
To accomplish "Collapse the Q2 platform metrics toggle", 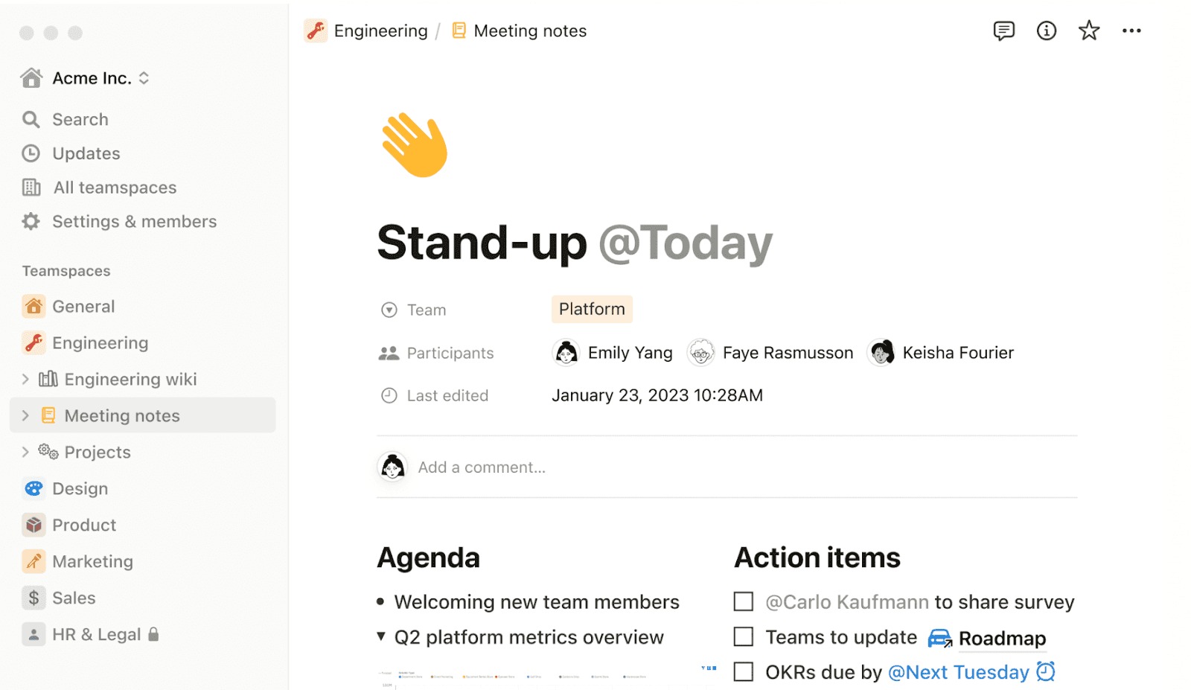I will (381, 636).
